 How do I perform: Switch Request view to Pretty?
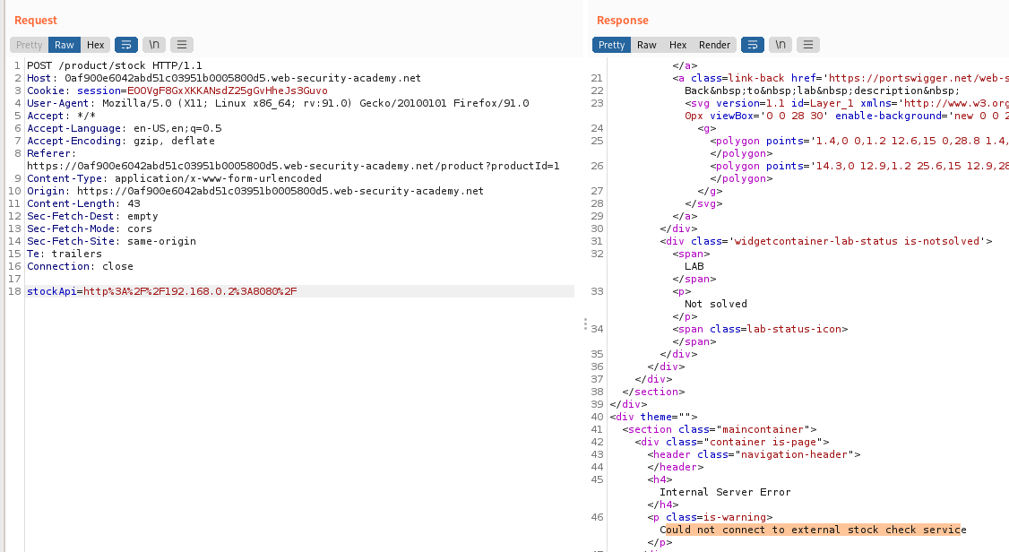[x=29, y=45]
